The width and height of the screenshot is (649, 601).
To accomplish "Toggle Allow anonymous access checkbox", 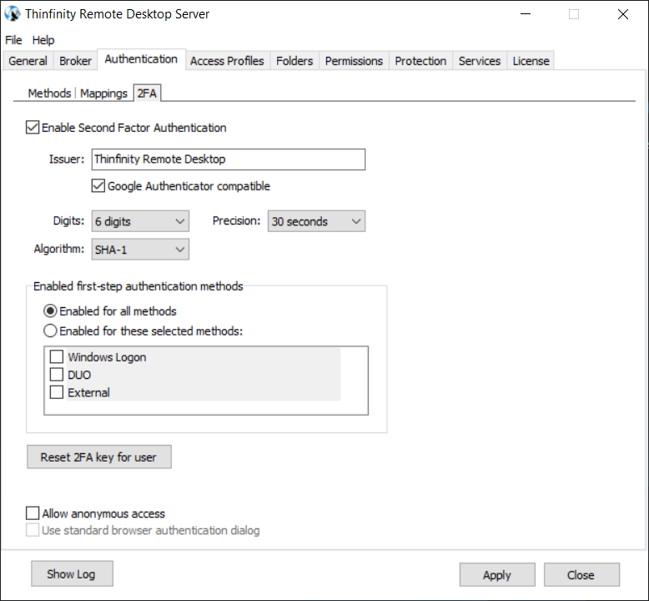I will [33, 513].
